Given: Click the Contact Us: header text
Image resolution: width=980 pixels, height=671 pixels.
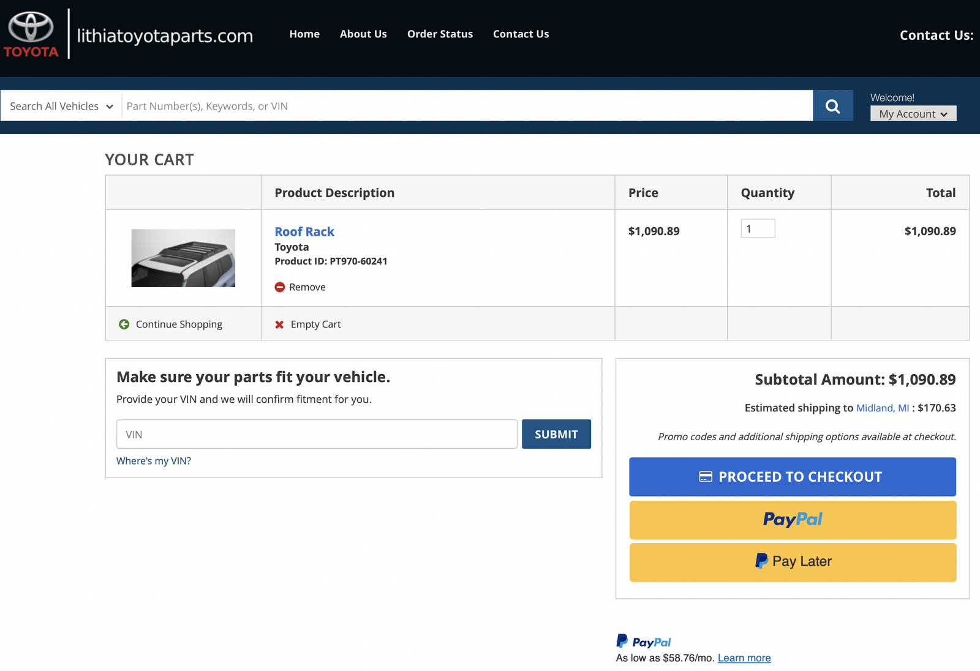Looking at the screenshot, I should 937,36.
